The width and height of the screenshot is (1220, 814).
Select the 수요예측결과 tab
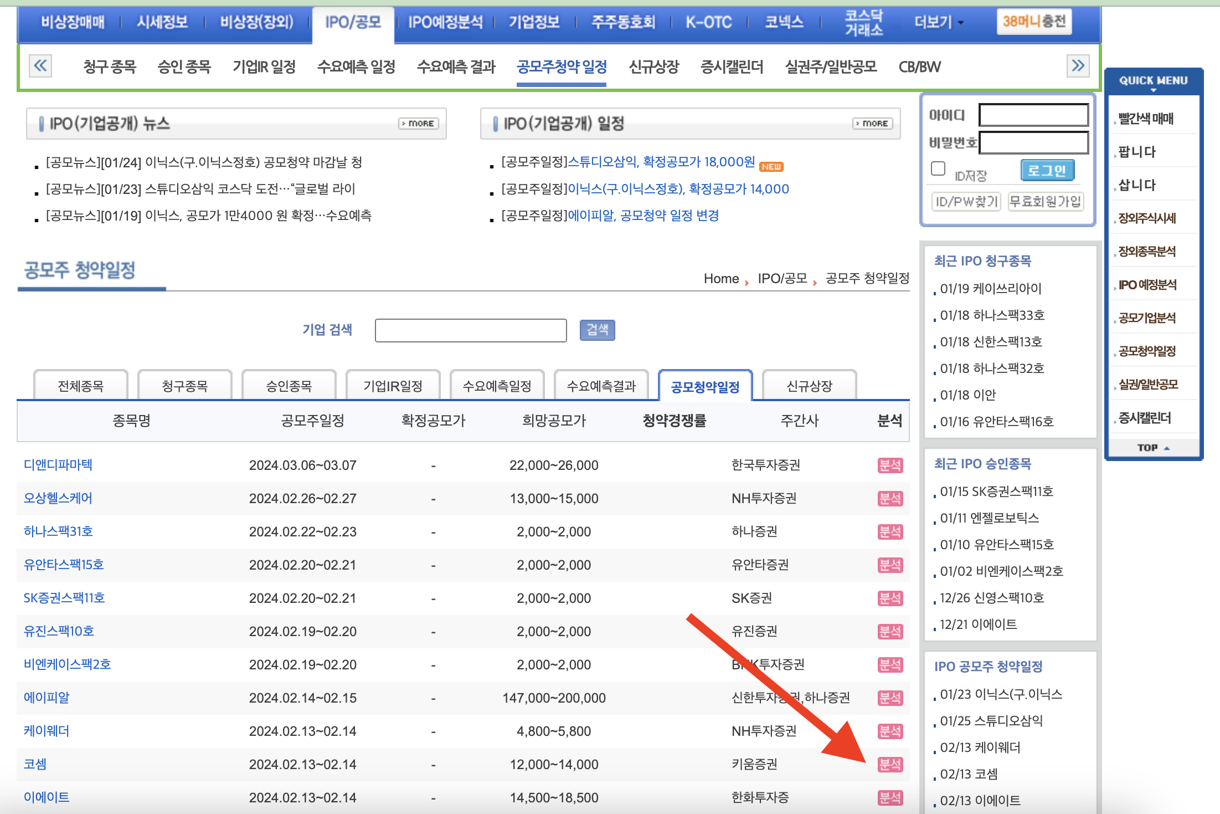coord(601,386)
